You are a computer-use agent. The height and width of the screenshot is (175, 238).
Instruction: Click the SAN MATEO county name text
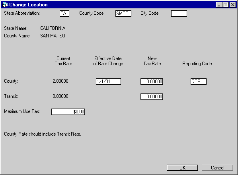pos(53,36)
